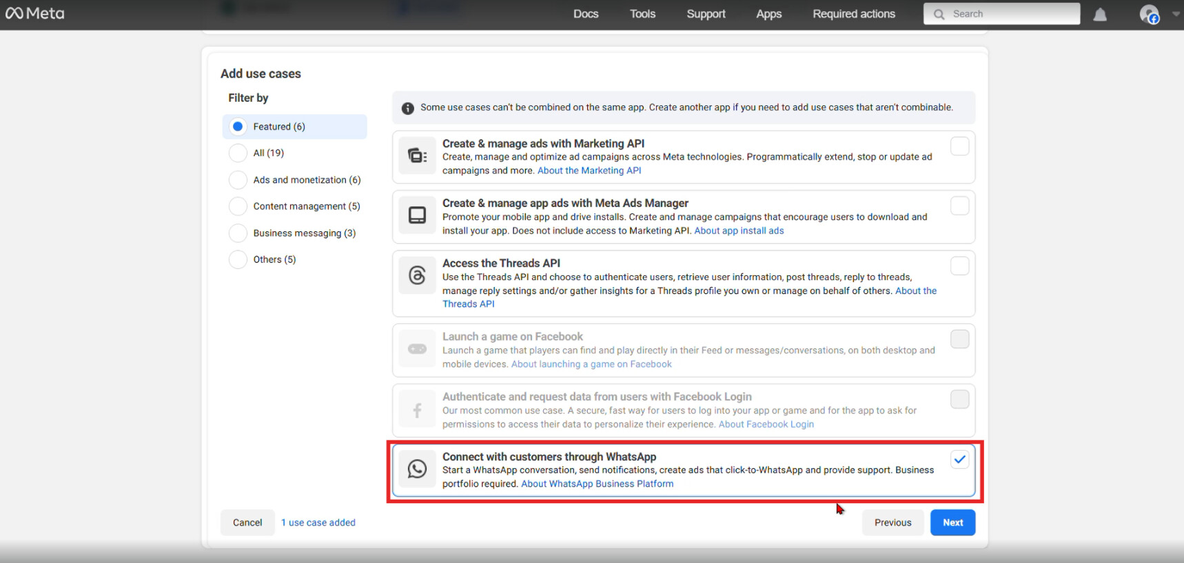Click the info icon in the notice banner

[408, 108]
